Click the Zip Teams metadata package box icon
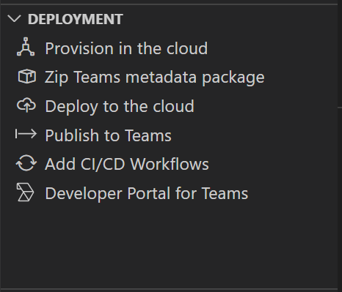 [27, 76]
